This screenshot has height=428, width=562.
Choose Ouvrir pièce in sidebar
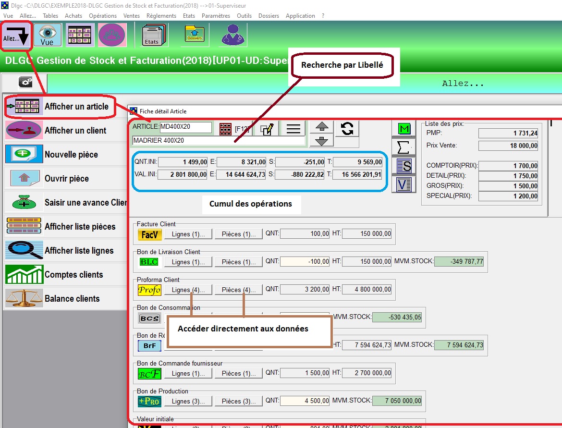[x=66, y=179]
